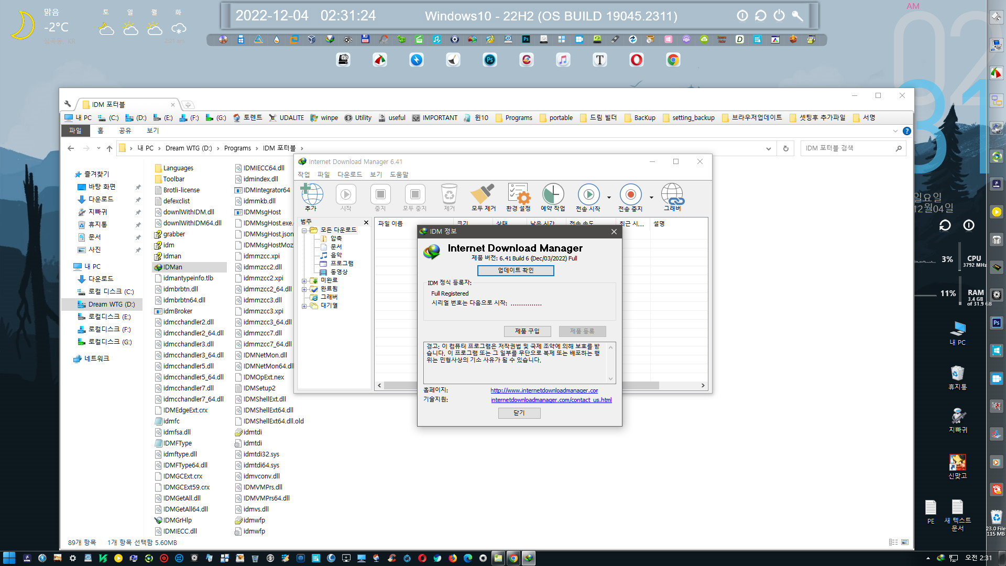Expand the Unfinished category in IDM tree
Screen dimensions: 1006x566
point(304,280)
